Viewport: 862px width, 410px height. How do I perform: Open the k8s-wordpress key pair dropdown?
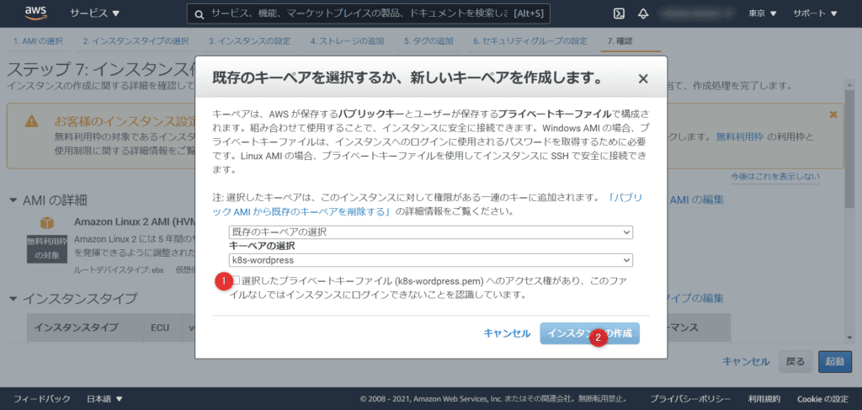coord(430,261)
